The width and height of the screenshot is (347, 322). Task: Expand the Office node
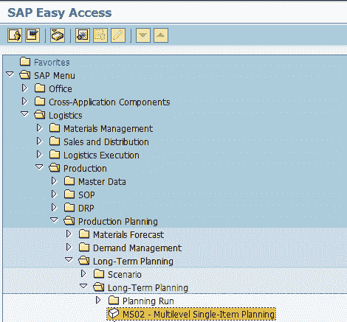coord(24,88)
